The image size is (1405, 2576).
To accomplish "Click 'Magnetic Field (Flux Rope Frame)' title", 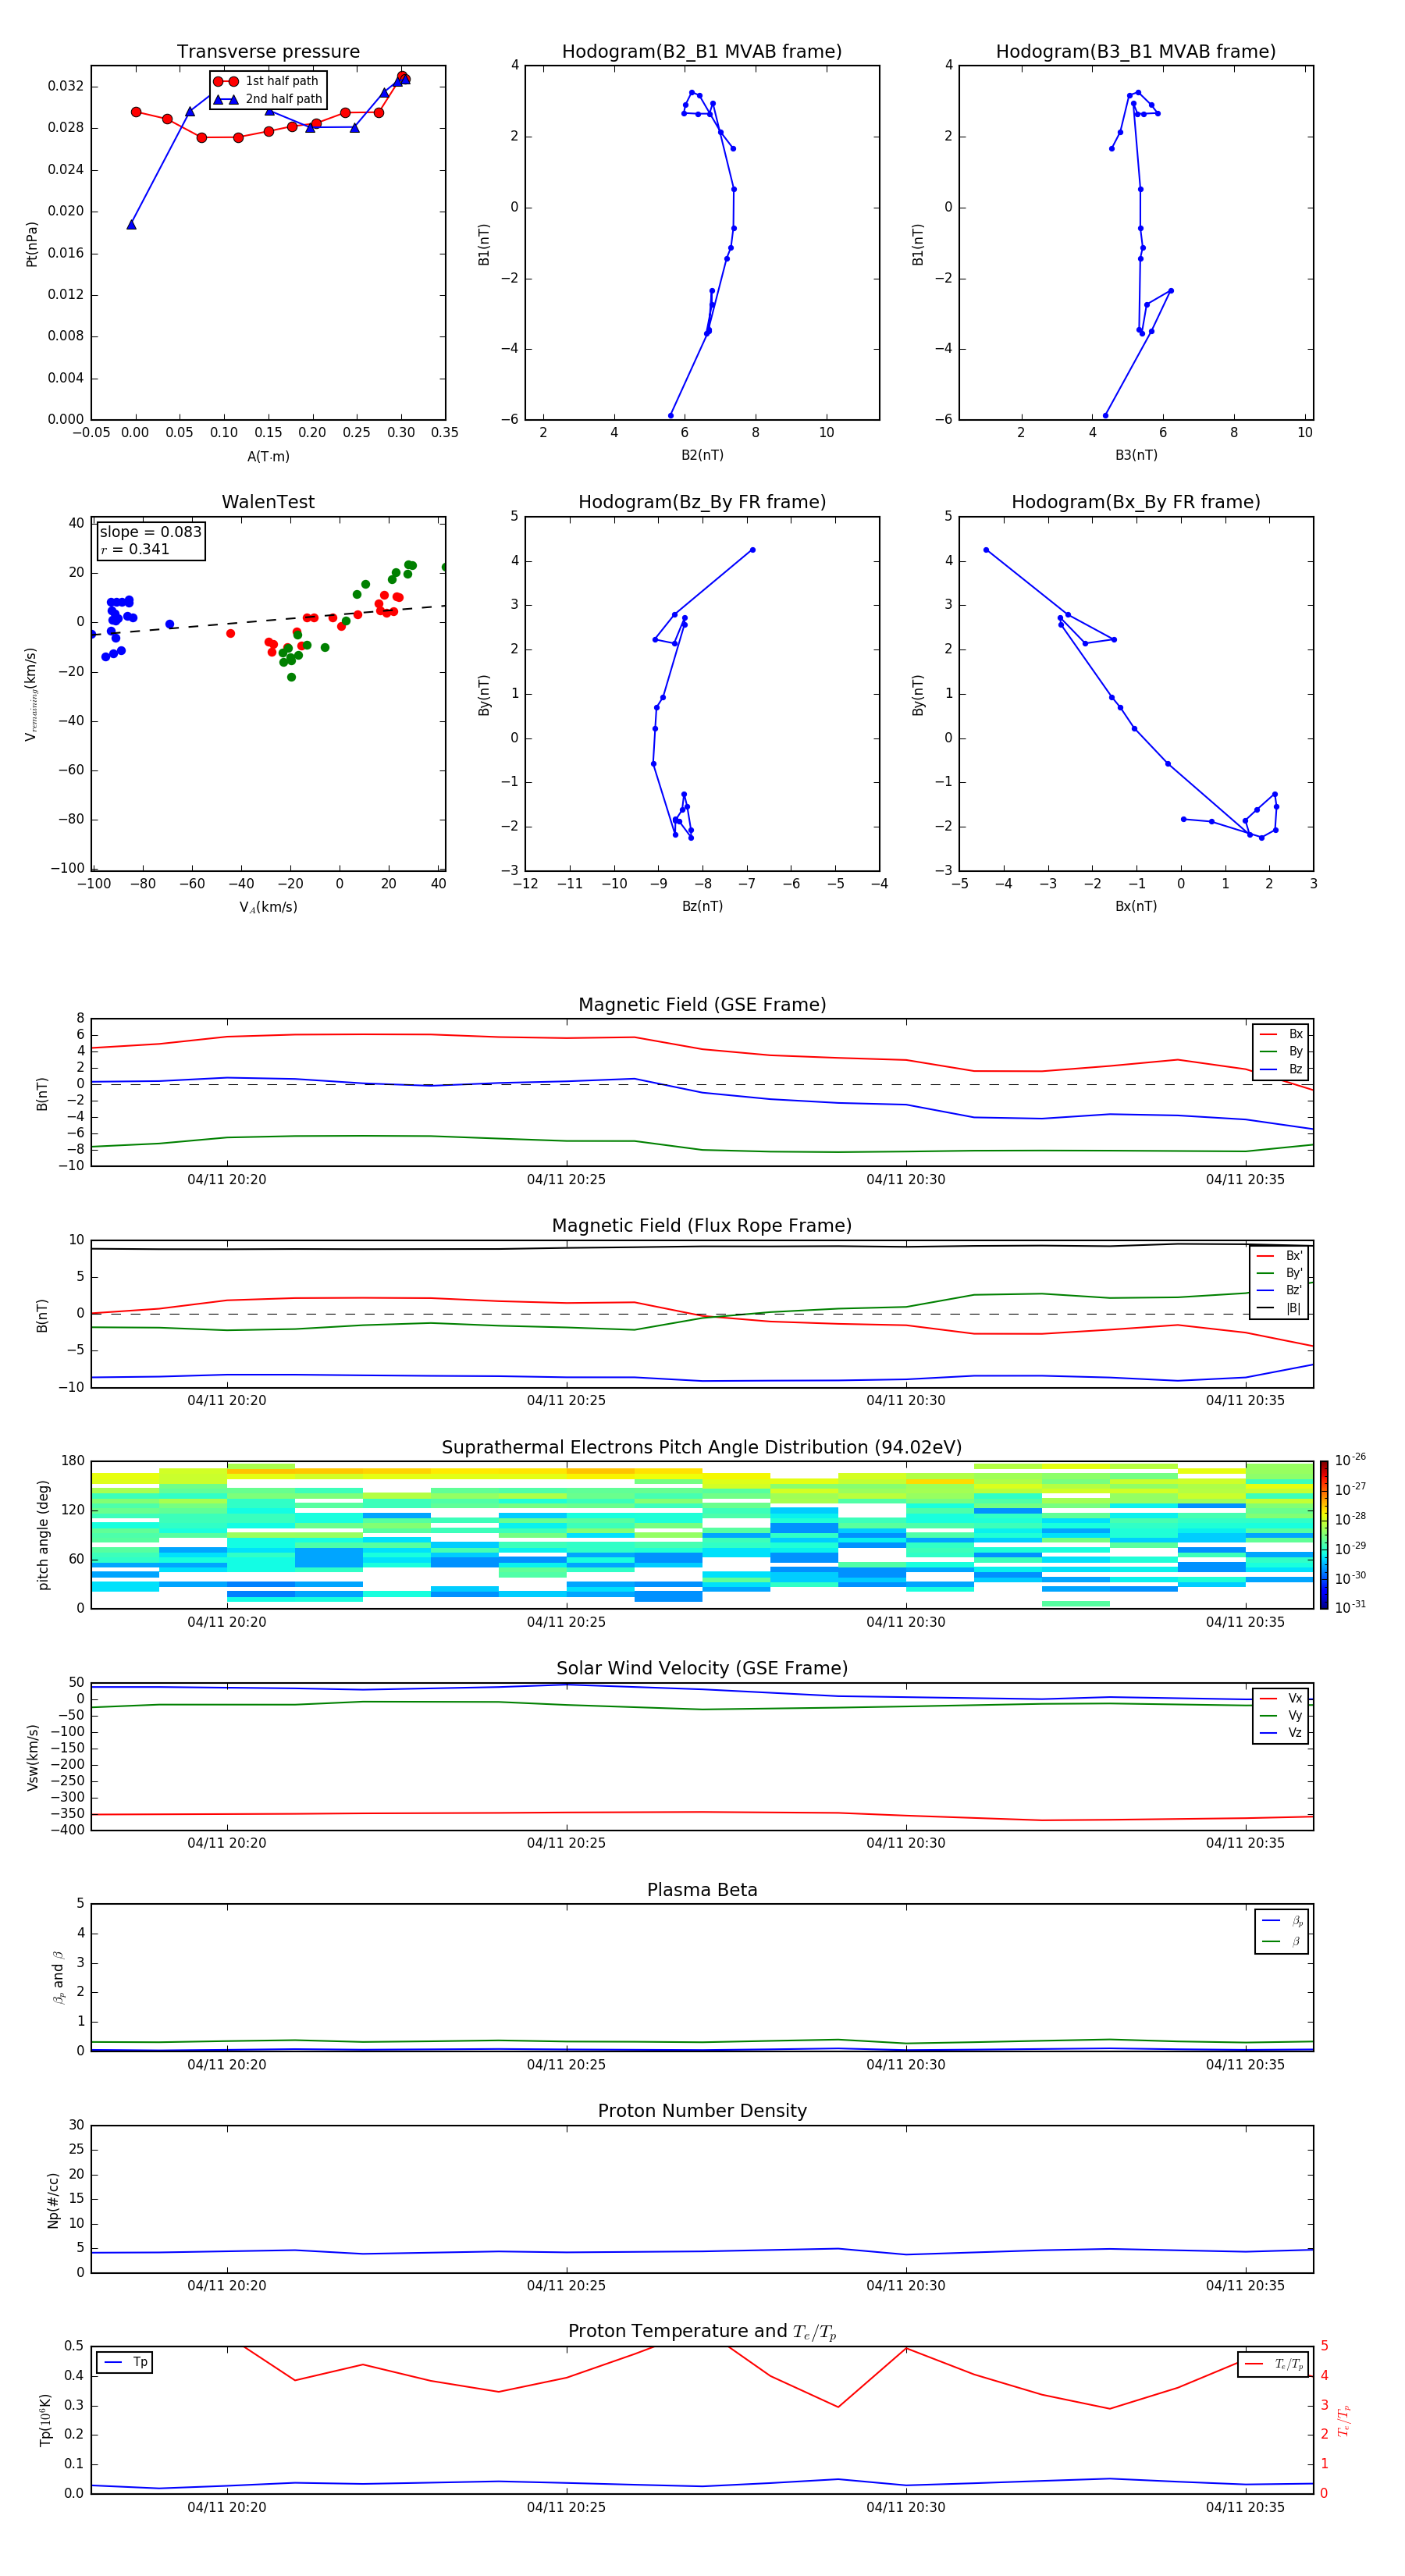I will click(x=702, y=1226).
